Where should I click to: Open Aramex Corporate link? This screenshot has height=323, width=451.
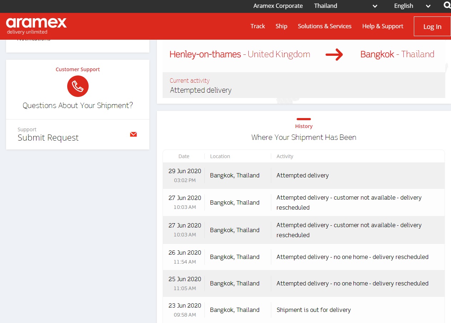278,6
